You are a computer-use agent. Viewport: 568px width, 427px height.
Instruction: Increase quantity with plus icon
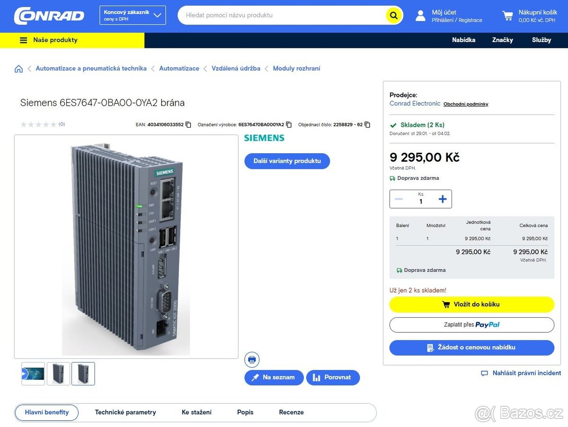pyautogui.click(x=443, y=199)
